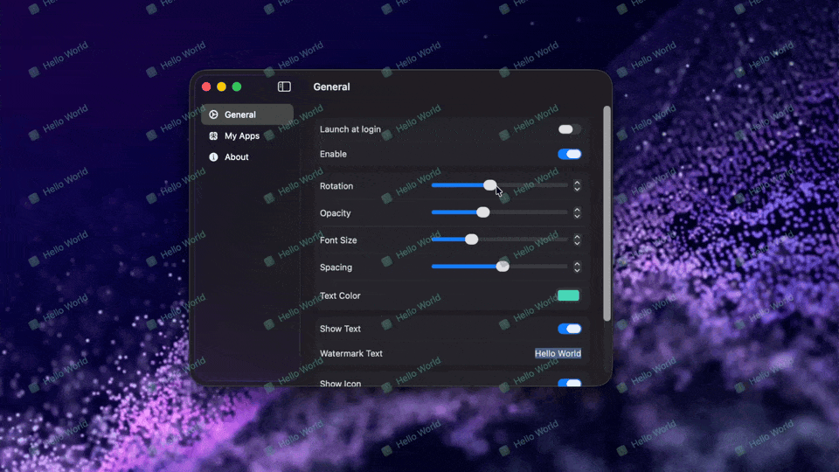Toggle the sidebar visibility icon

(x=284, y=87)
